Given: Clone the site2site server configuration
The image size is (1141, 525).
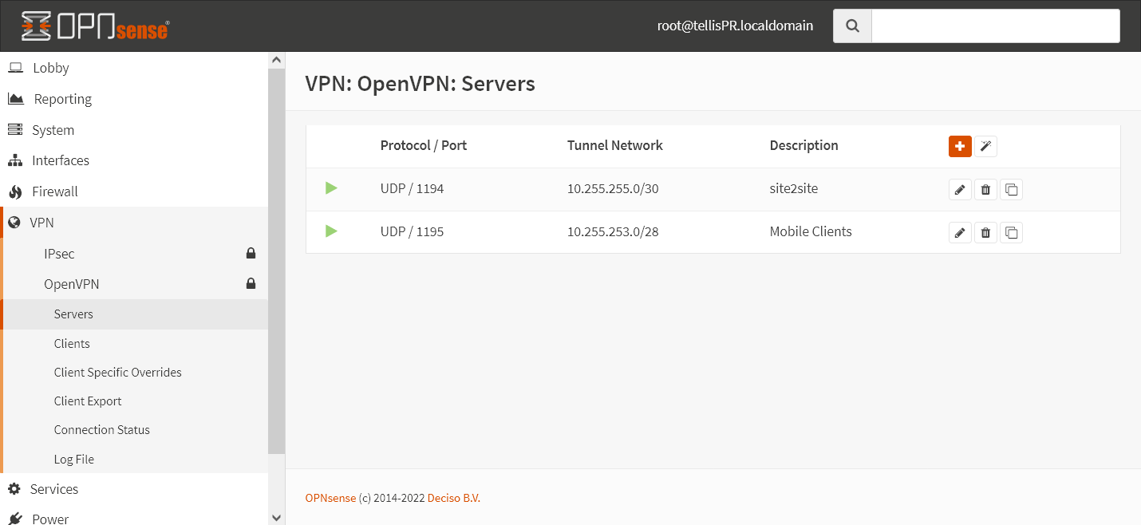Looking at the screenshot, I should [1011, 189].
